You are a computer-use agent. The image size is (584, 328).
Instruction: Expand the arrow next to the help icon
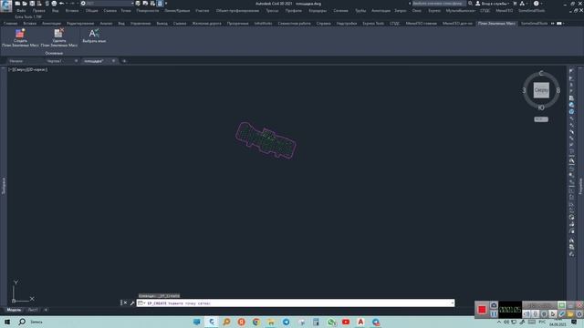click(x=541, y=4)
